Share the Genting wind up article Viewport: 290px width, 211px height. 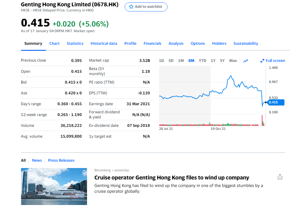[x=280, y=177]
